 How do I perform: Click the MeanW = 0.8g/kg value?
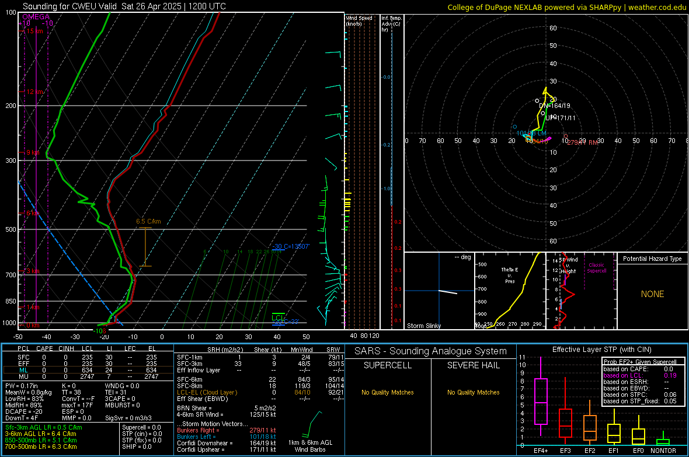point(29,392)
